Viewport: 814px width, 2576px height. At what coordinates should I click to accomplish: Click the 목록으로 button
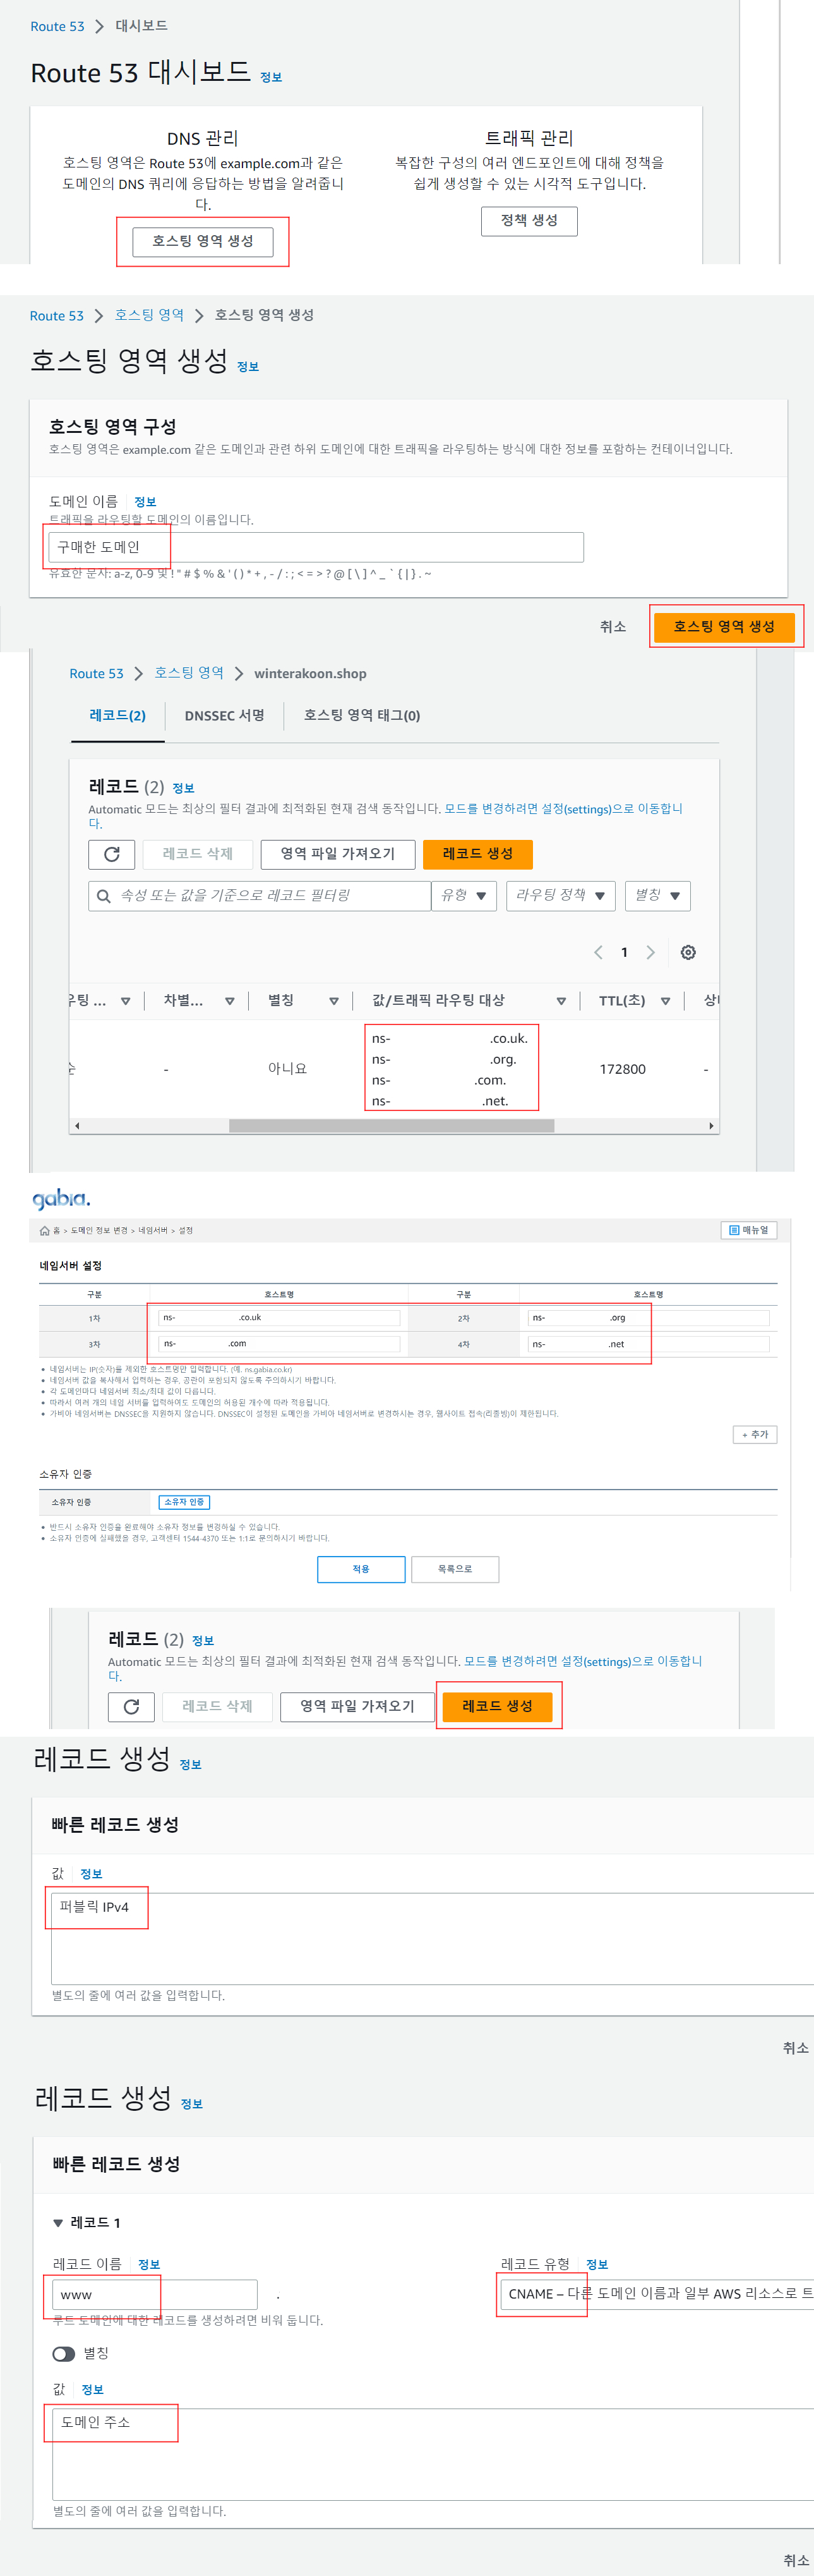[x=455, y=1569]
